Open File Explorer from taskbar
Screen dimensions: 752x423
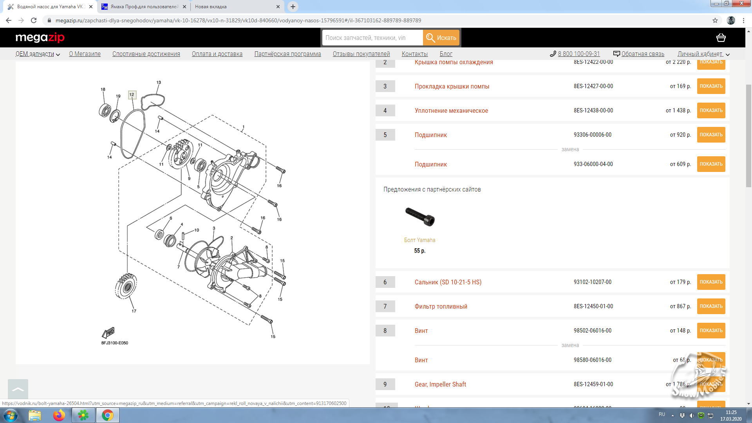[x=35, y=415]
